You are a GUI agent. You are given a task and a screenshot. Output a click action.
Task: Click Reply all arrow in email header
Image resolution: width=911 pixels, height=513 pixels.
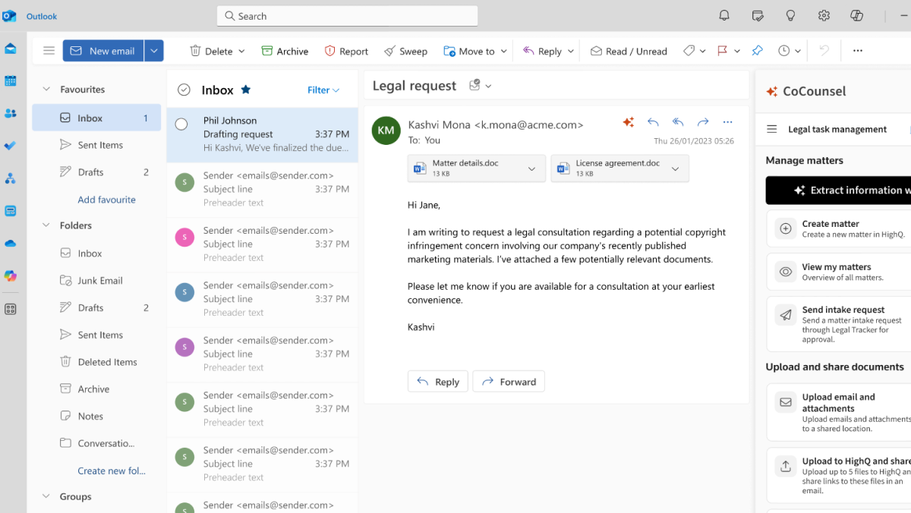click(x=678, y=122)
